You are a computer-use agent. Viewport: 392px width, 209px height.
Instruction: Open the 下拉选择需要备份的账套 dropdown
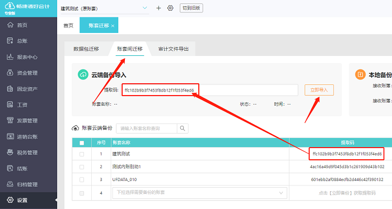[199, 193]
